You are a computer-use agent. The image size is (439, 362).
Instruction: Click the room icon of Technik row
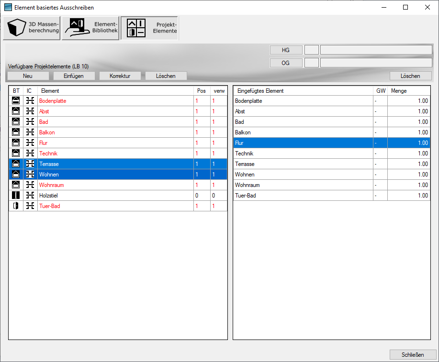(16, 154)
